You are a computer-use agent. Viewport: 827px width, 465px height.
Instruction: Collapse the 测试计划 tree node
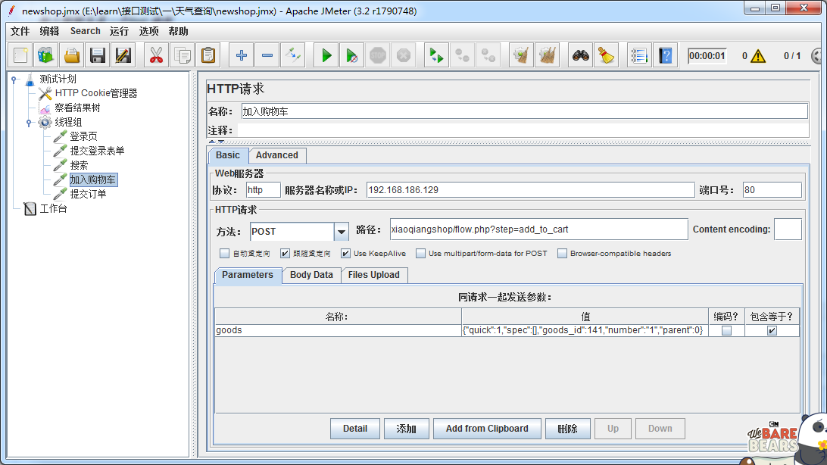[14, 80]
